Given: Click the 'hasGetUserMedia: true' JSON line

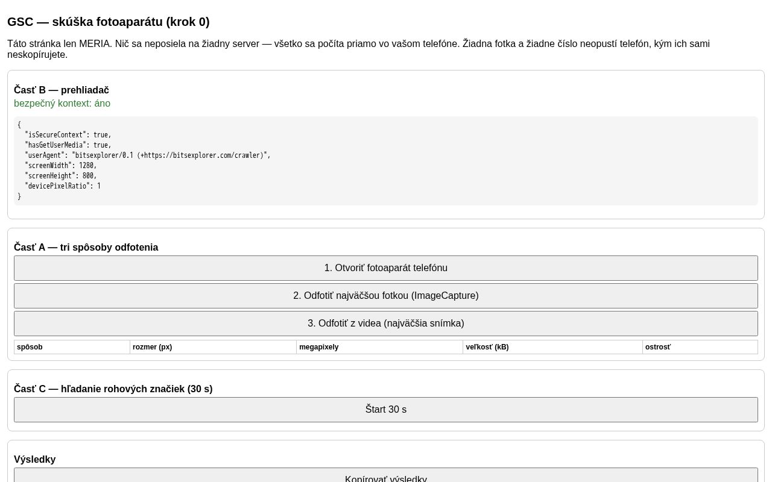Looking at the screenshot, I should click(x=68, y=145).
